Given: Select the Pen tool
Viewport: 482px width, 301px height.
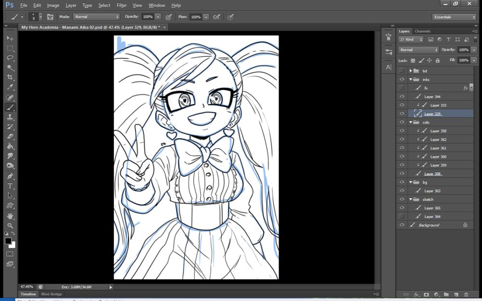Looking at the screenshot, I should (x=10, y=176).
